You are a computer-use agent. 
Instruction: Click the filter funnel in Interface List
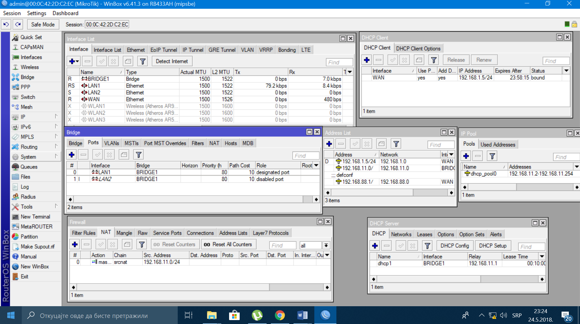(x=142, y=61)
